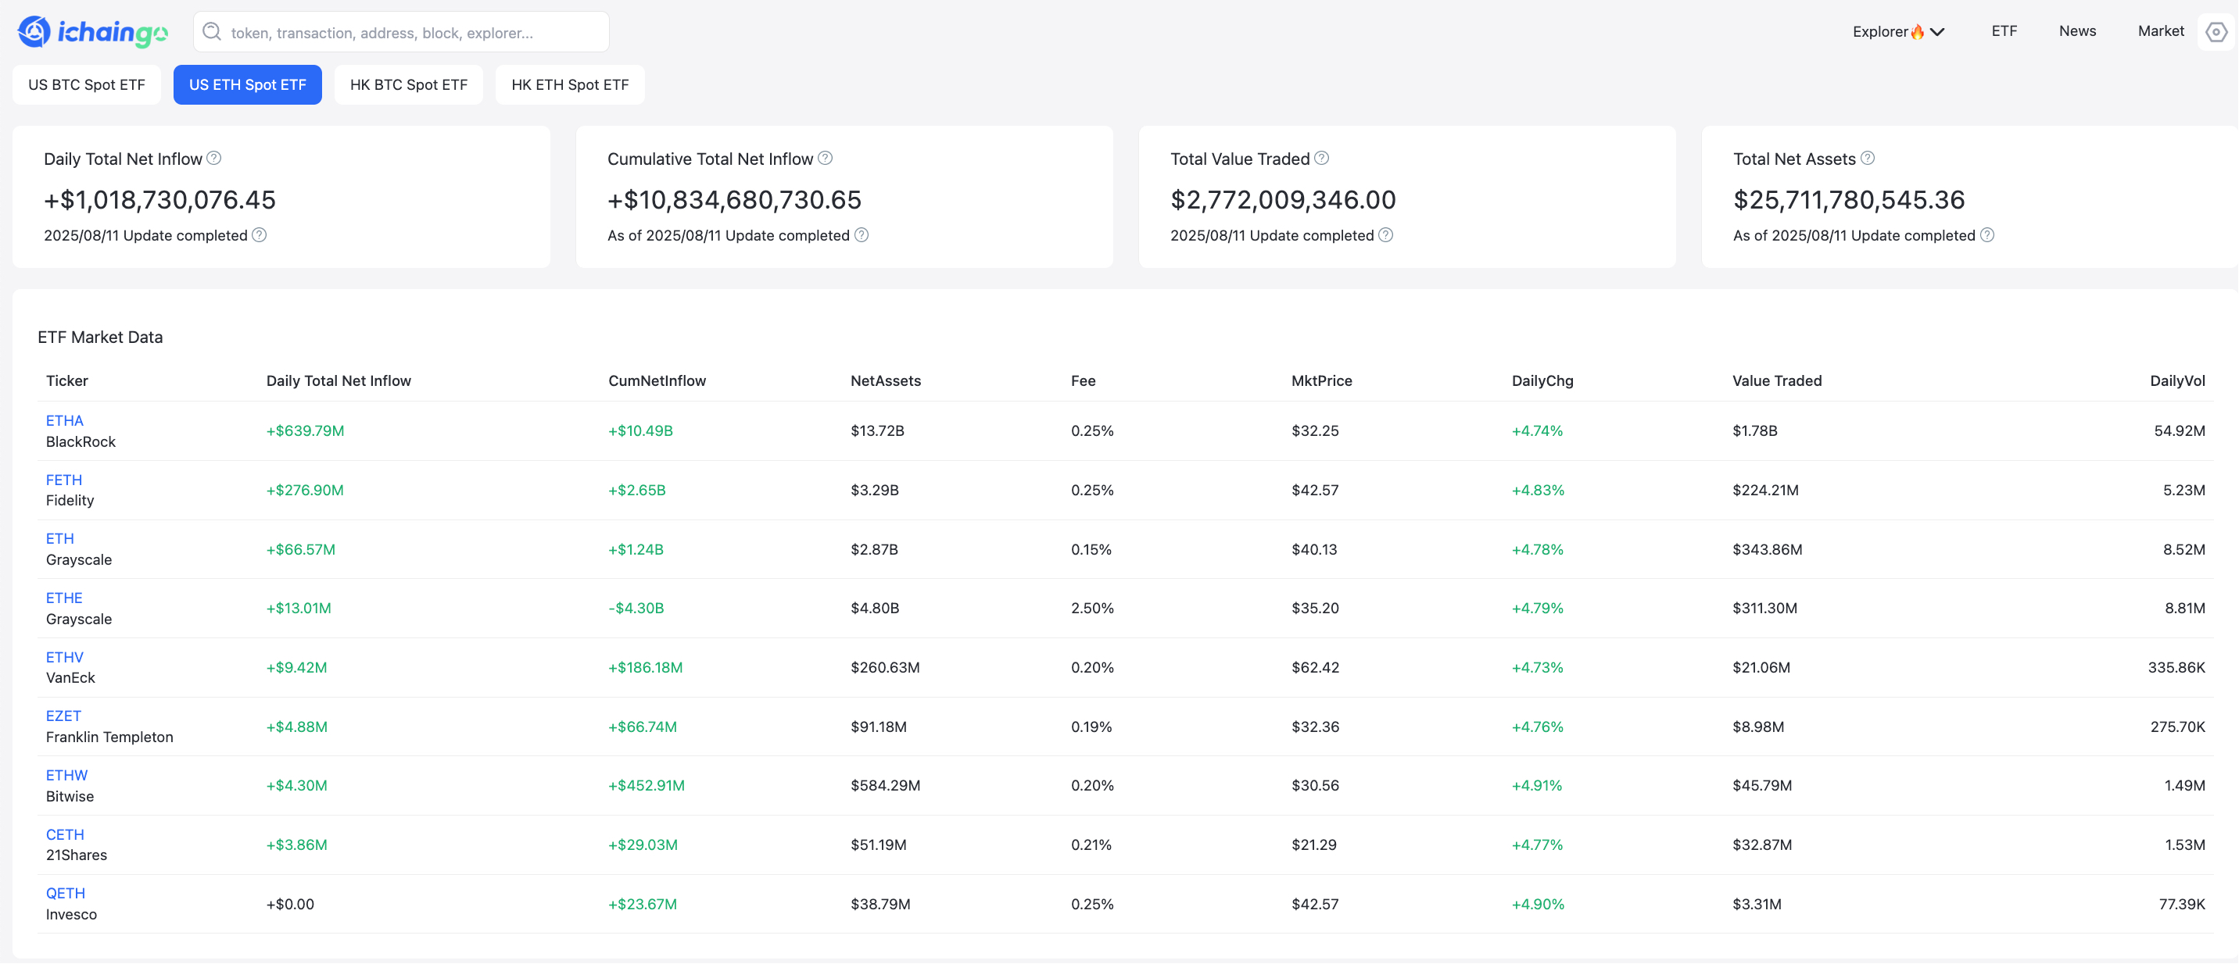Click the +$10,834,680,730.65 cumulative total
Viewport: 2239px width, 964px height.
(x=734, y=200)
